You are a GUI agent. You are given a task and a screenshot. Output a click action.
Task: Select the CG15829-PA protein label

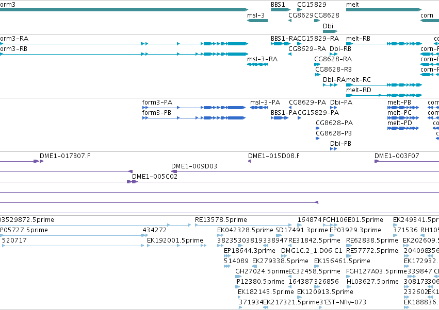click(x=318, y=113)
